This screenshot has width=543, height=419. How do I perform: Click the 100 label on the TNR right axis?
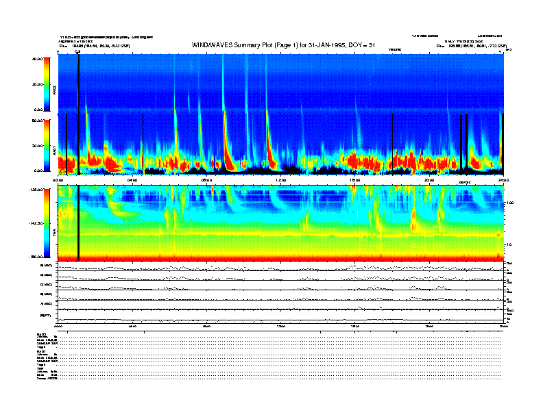(510, 203)
